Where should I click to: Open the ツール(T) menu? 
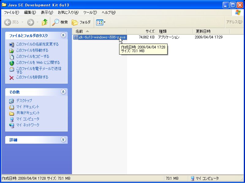pos(90,13)
